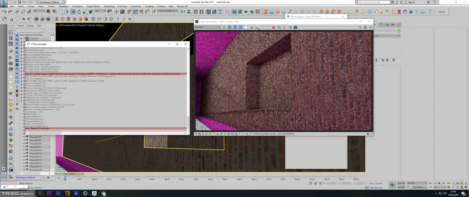Toggle the Auto Key animation mode

[x=401, y=183]
